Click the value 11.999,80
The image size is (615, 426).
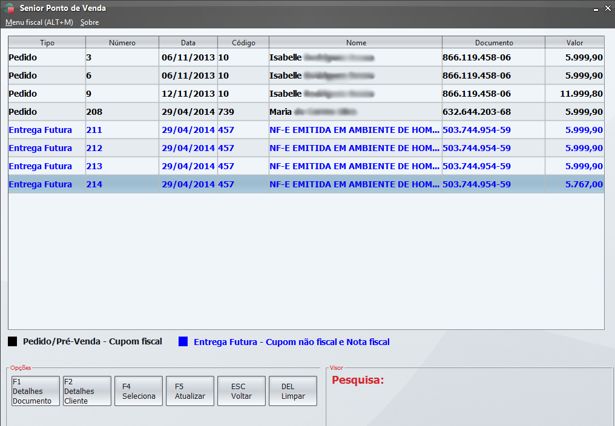[581, 94]
